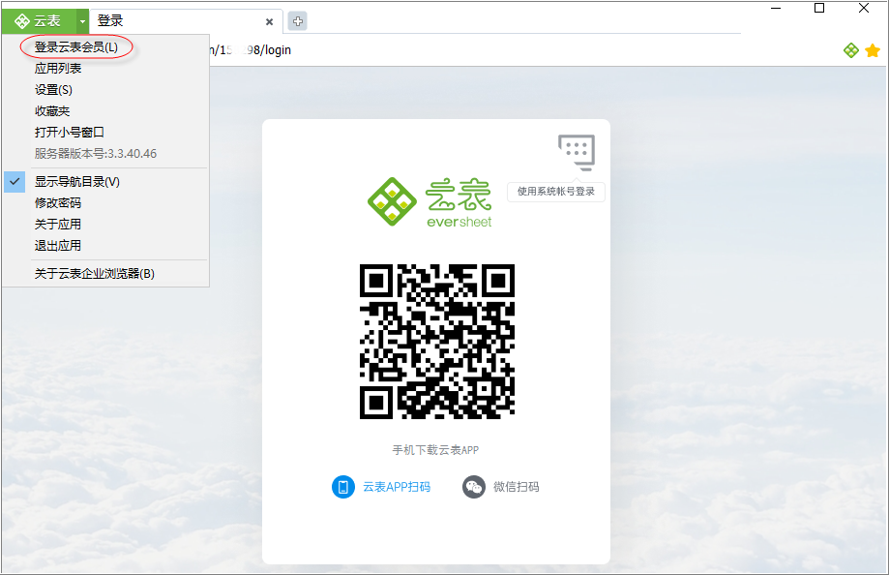Click the yellow star favorite icon
889x575 pixels.
tap(873, 51)
